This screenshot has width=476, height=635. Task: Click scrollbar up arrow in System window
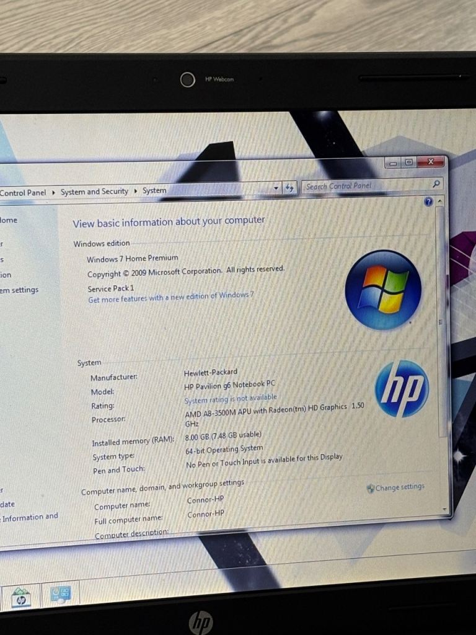tap(440, 202)
